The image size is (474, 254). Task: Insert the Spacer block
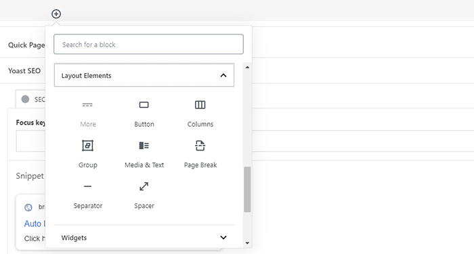(144, 195)
